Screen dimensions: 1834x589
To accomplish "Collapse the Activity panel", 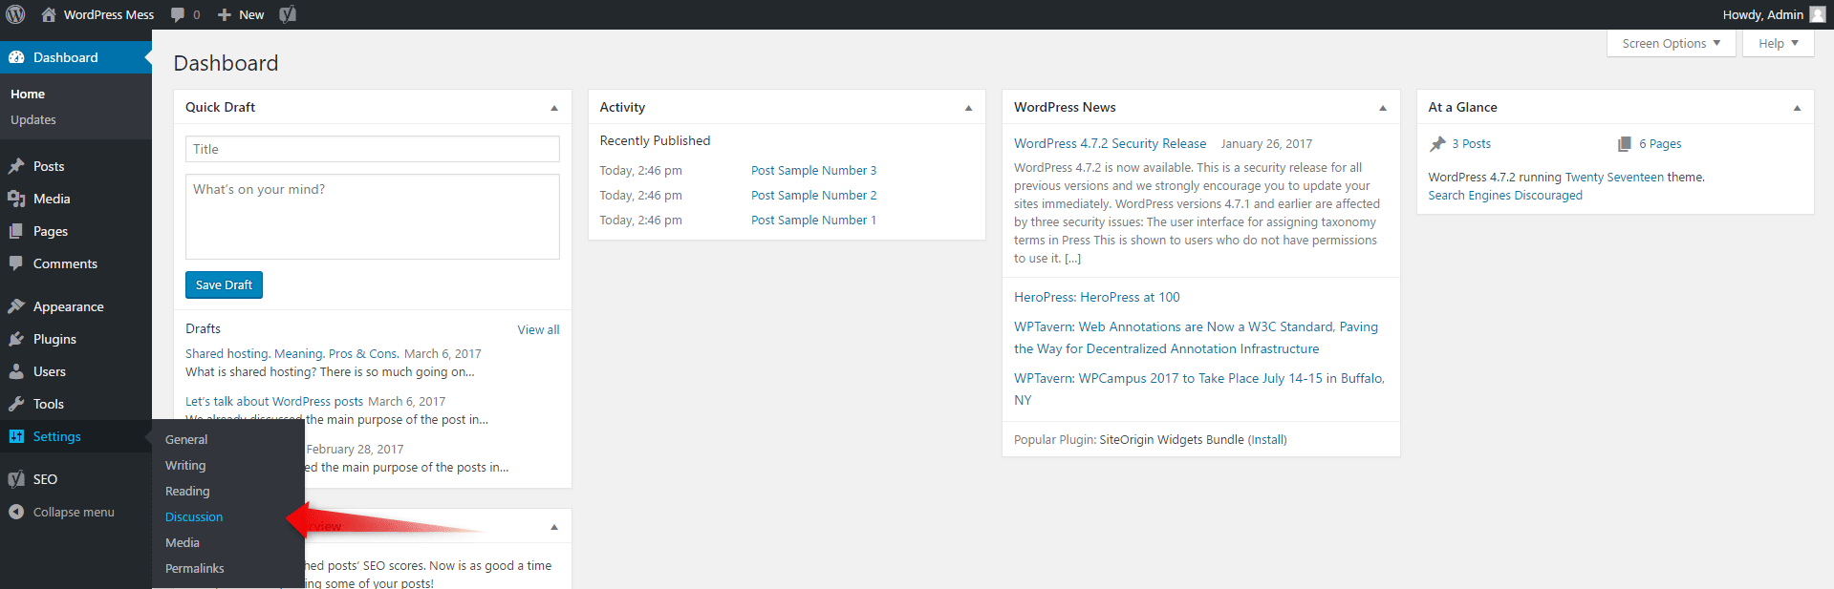I will click(968, 108).
